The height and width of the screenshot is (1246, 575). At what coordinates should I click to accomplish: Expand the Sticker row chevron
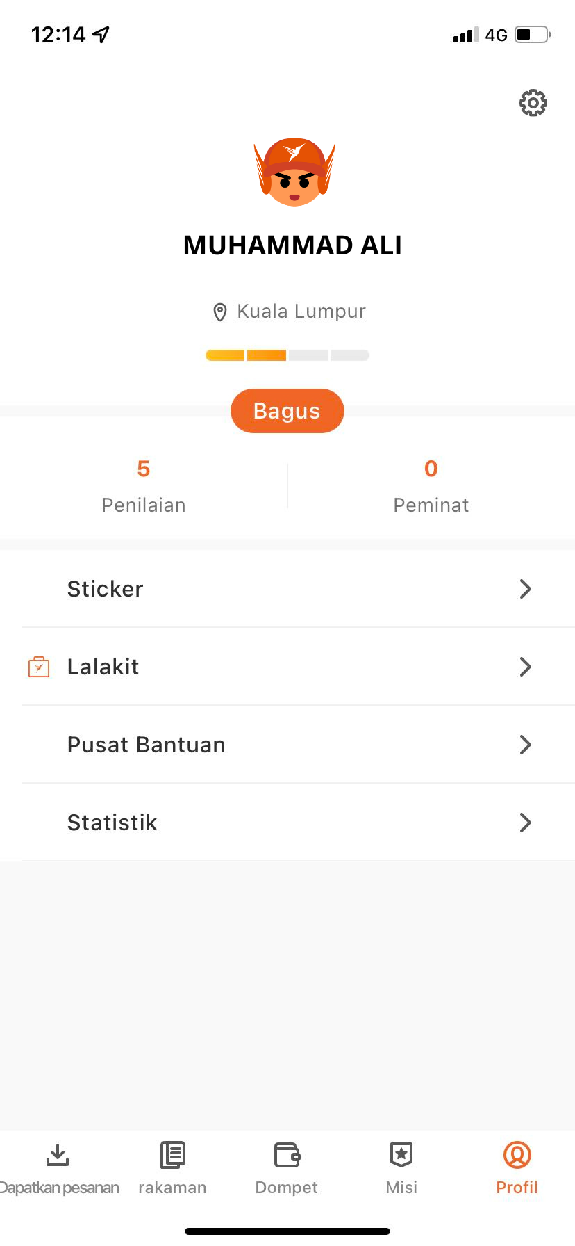pyautogui.click(x=526, y=589)
